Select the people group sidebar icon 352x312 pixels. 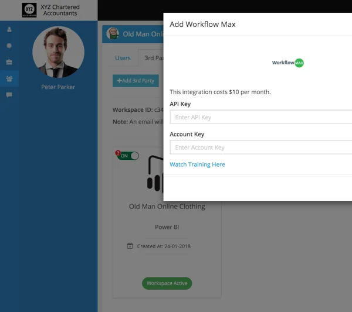[x=9, y=78]
